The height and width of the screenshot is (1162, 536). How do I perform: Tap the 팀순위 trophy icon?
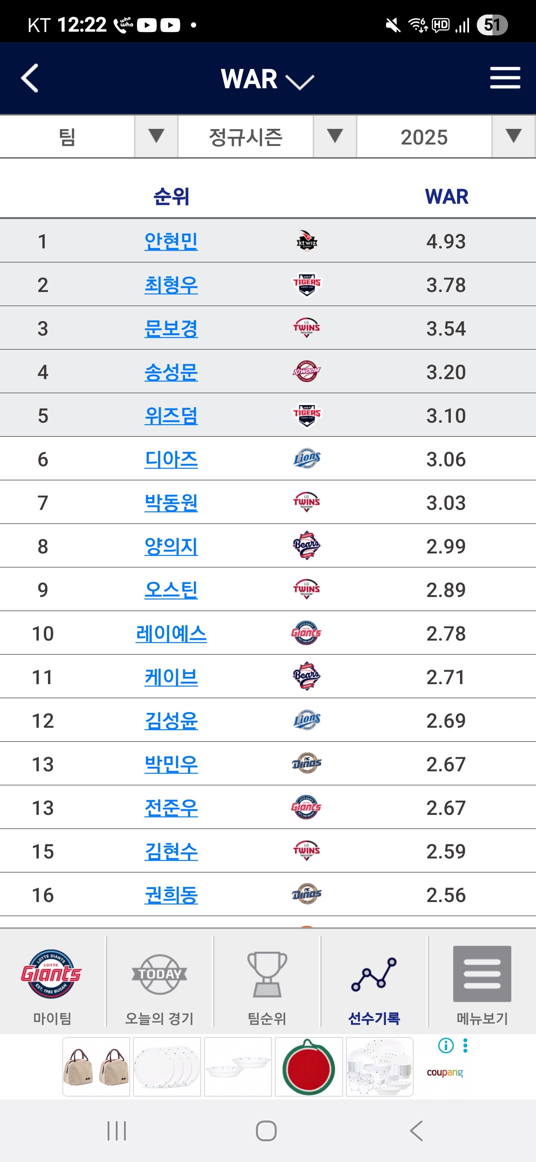(x=267, y=974)
